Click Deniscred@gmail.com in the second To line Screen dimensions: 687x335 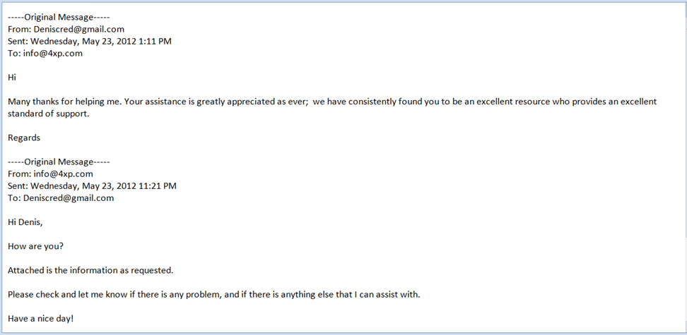pyautogui.click(x=69, y=198)
